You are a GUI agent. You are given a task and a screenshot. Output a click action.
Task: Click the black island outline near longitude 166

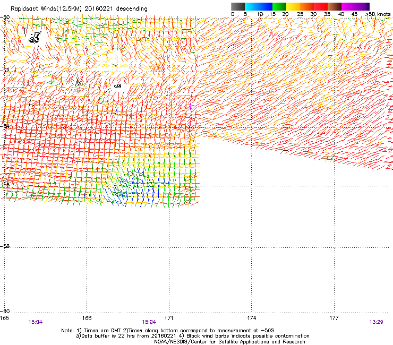point(35,38)
